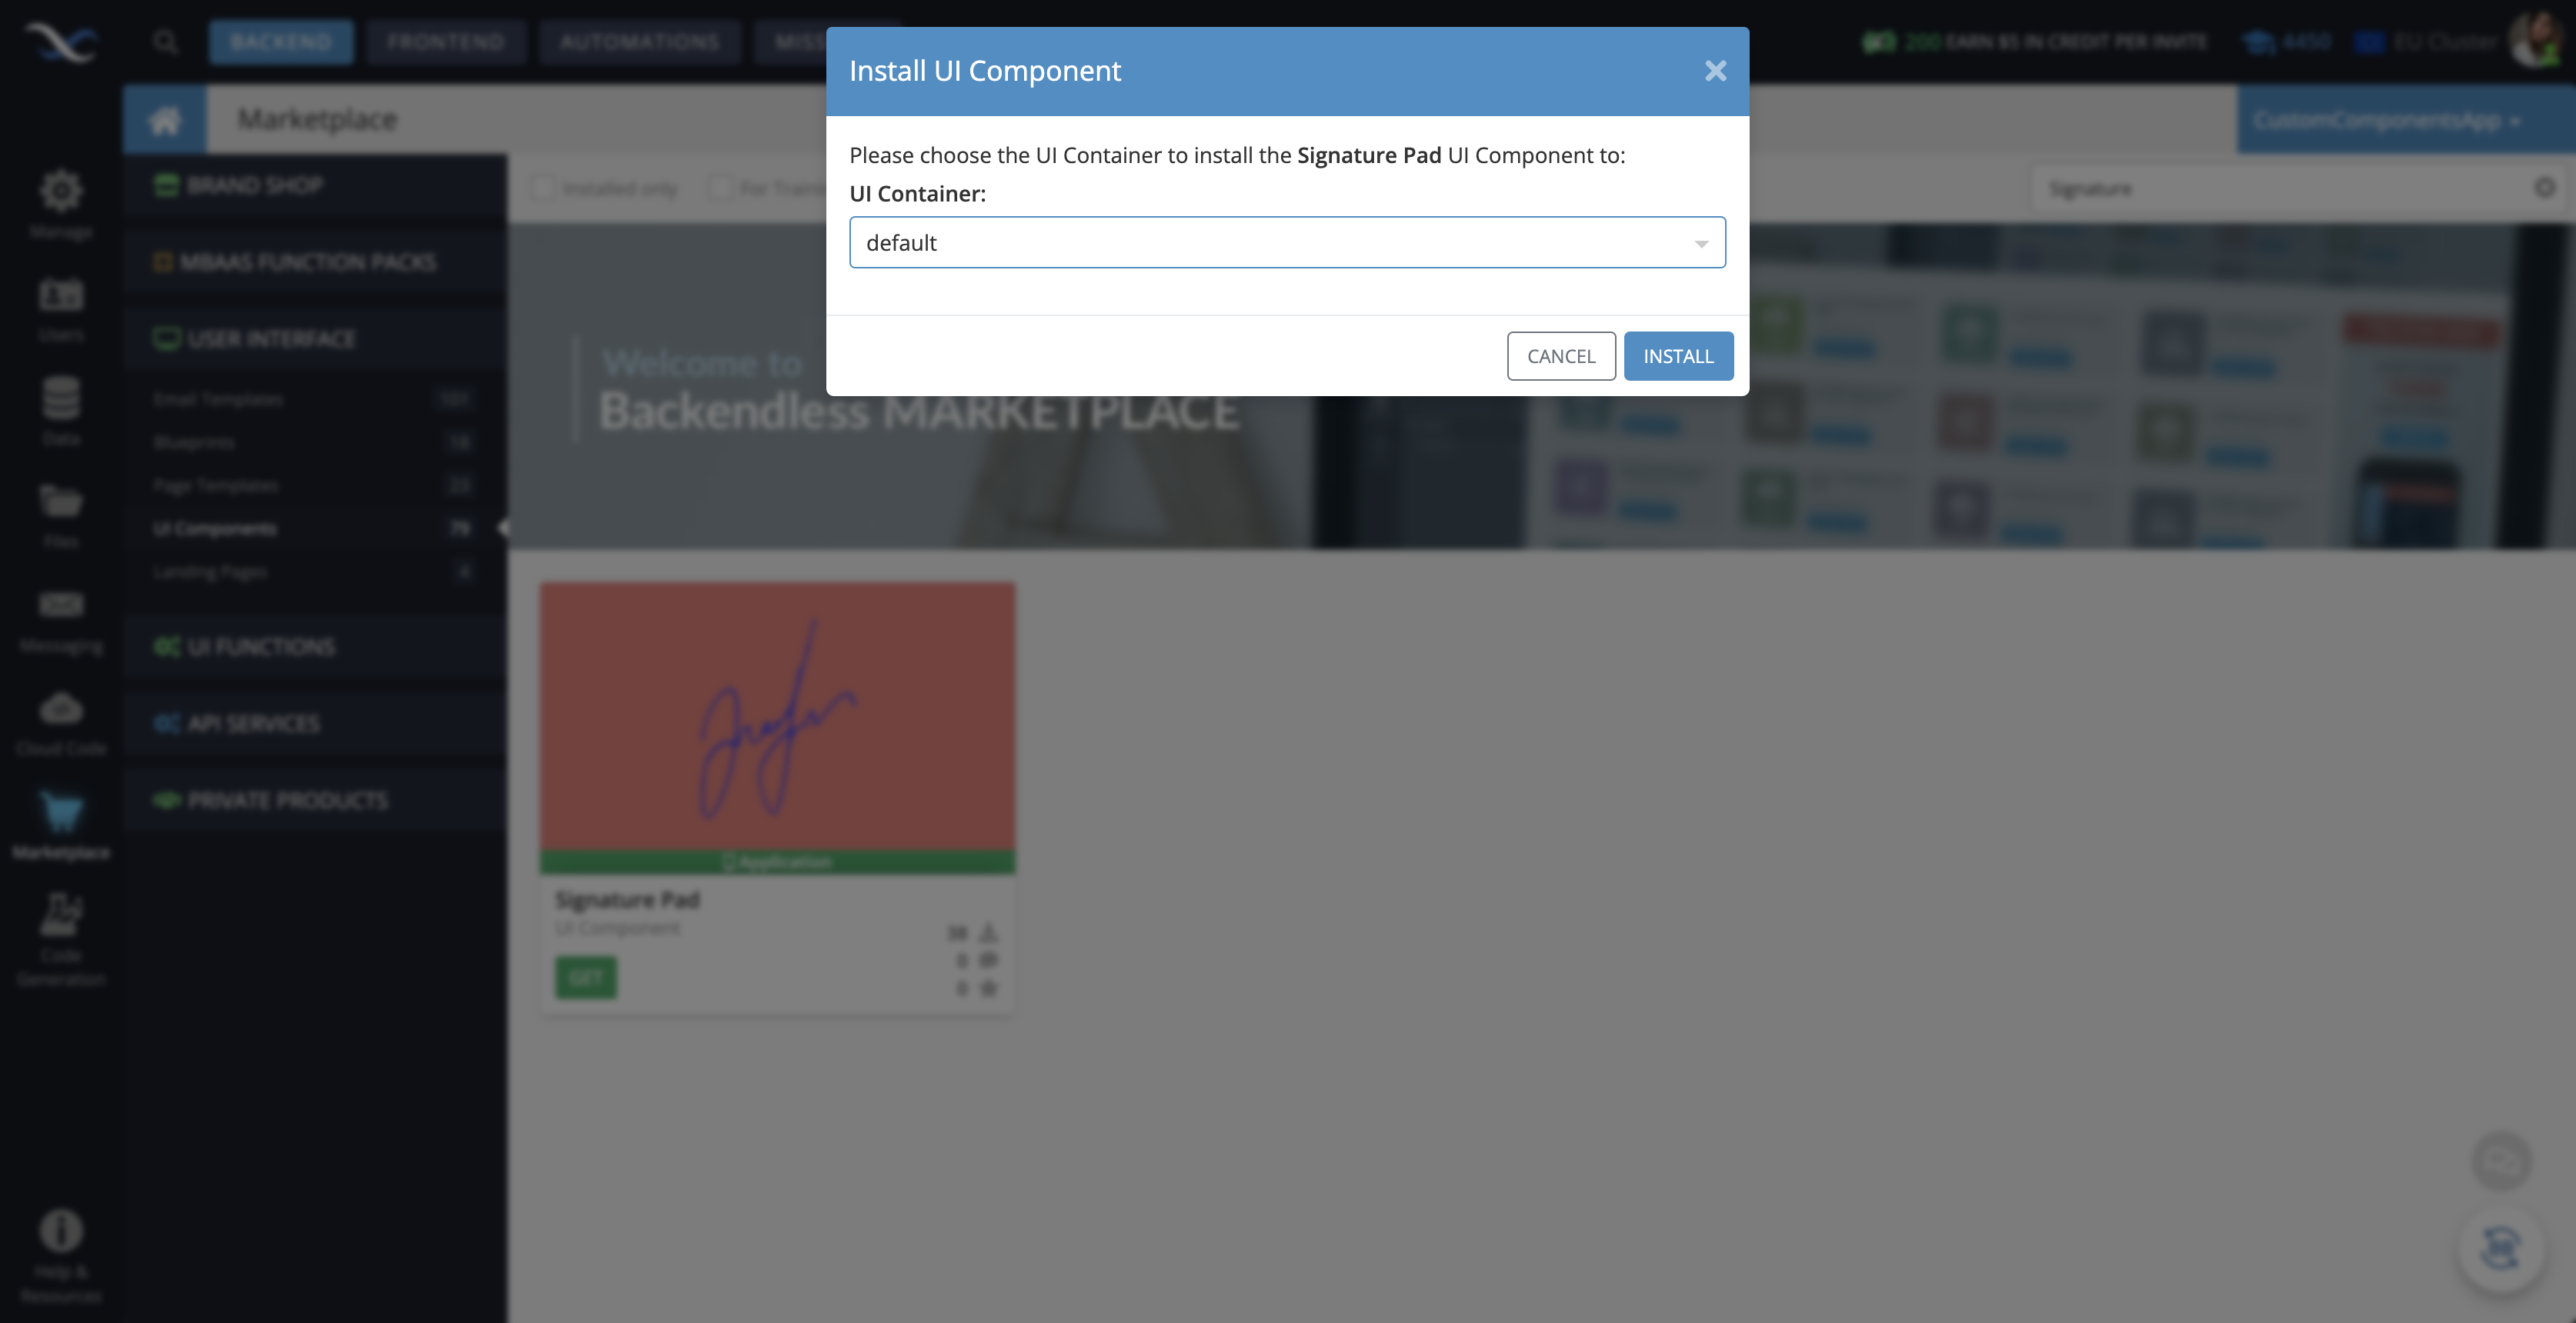The height and width of the screenshot is (1323, 2576).
Task: Click the MBaaS Function Packs icon
Action: 164,262
